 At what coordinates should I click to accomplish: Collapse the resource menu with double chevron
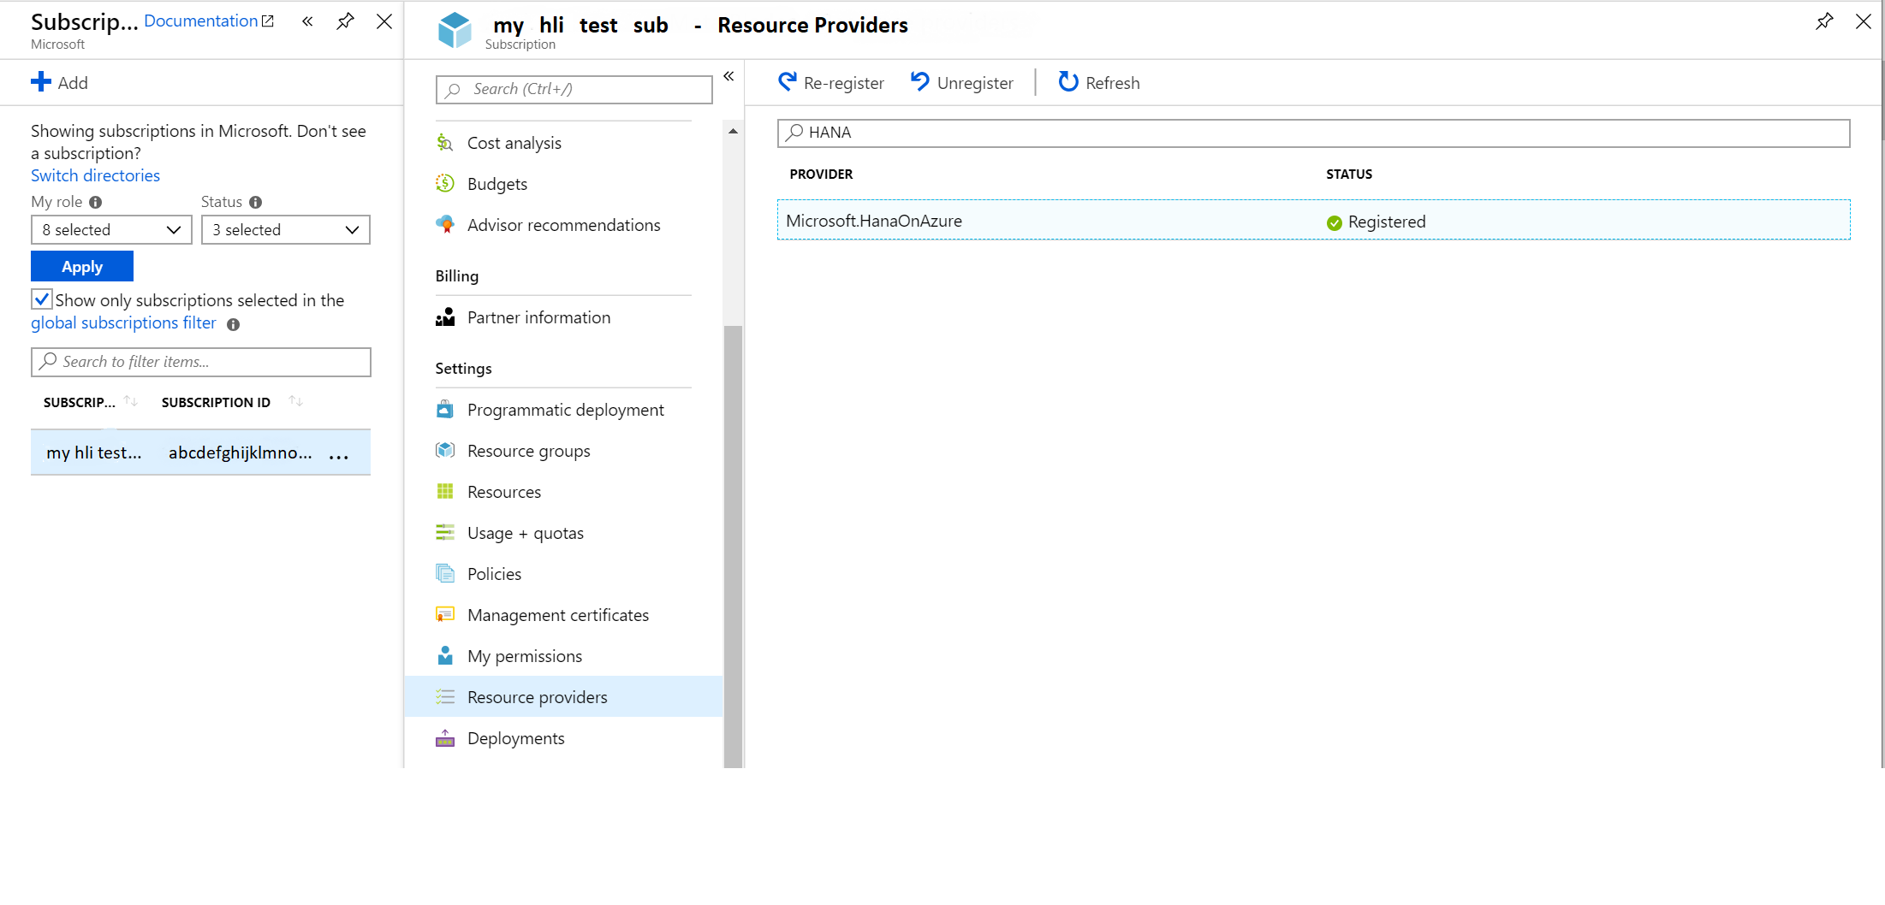tap(728, 76)
